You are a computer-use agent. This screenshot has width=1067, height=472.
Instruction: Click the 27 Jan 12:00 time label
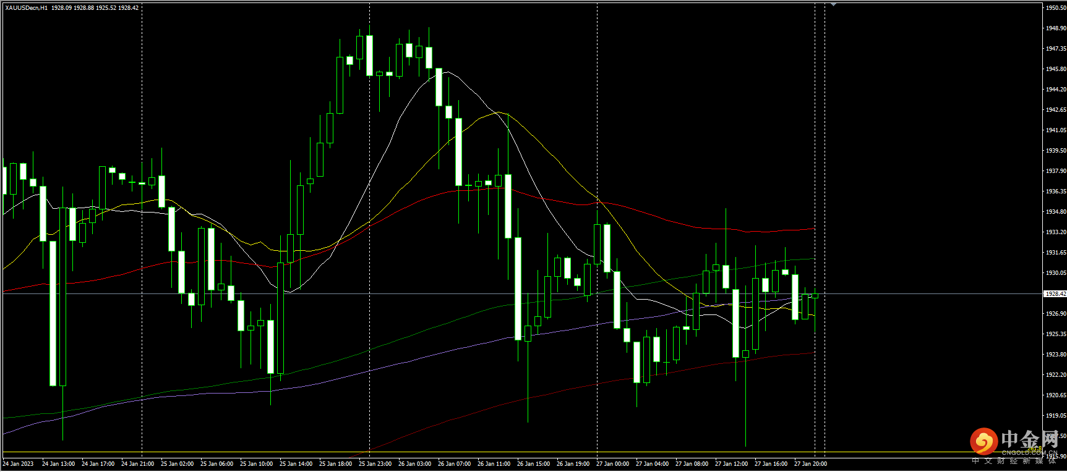pos(731,464)
